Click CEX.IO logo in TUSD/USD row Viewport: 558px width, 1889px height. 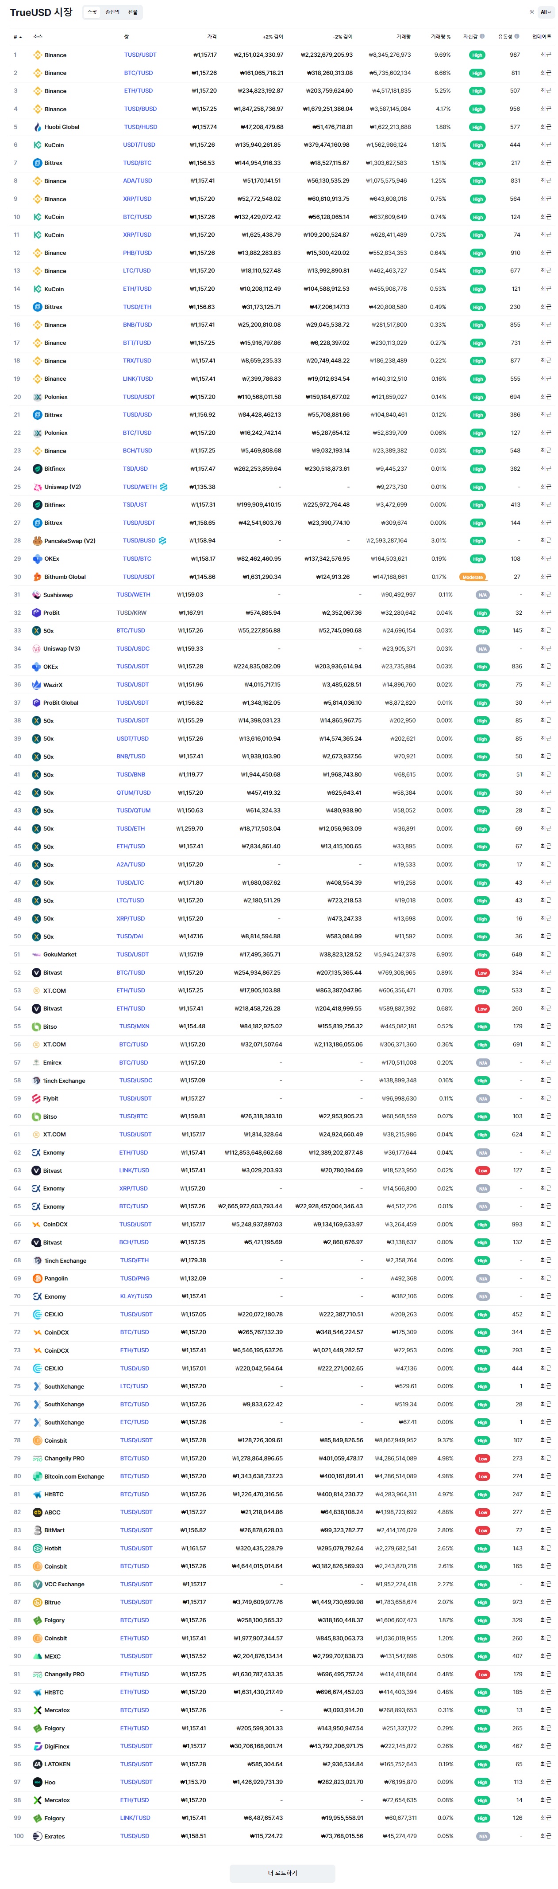tap(37, 1368)
